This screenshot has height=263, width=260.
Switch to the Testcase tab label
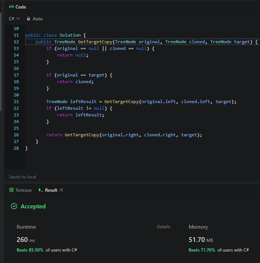pos(23,190)
